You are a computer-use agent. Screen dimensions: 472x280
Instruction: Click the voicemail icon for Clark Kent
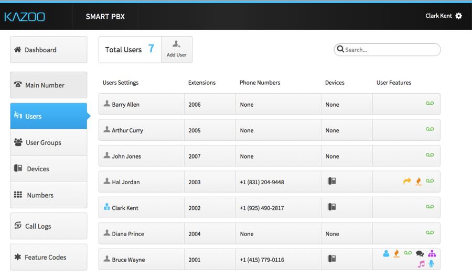pos(430,207)
